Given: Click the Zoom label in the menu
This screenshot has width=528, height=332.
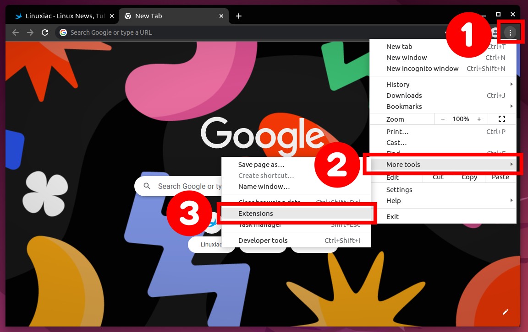Looking at the screenshot, I should point(395,119).
